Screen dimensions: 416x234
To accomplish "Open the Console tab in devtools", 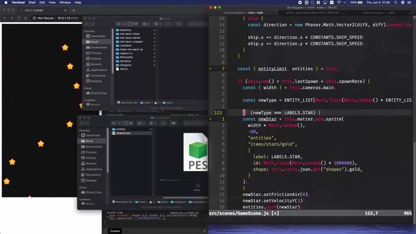I will (x=114, y=231).
